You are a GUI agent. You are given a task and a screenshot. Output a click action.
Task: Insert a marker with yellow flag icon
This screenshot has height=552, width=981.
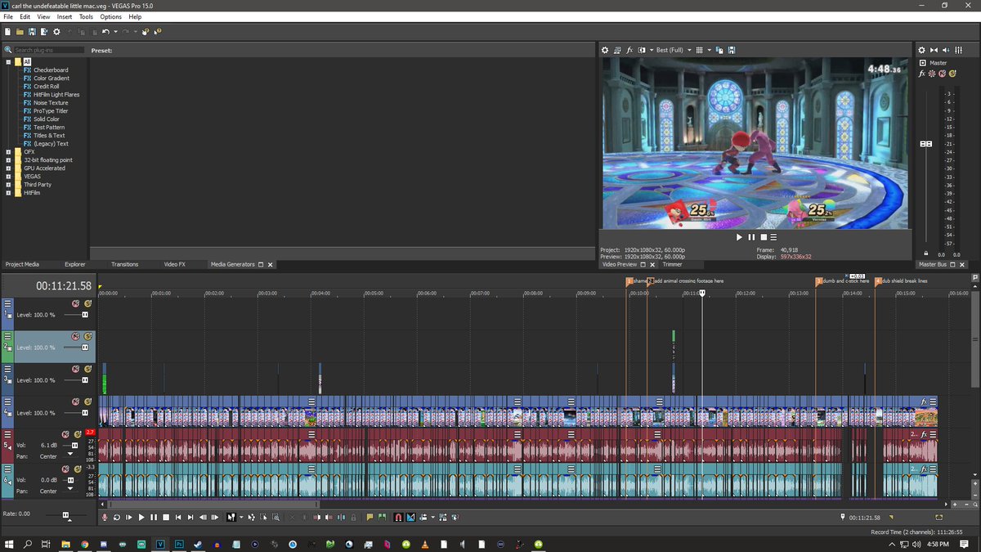coord(370,517)
